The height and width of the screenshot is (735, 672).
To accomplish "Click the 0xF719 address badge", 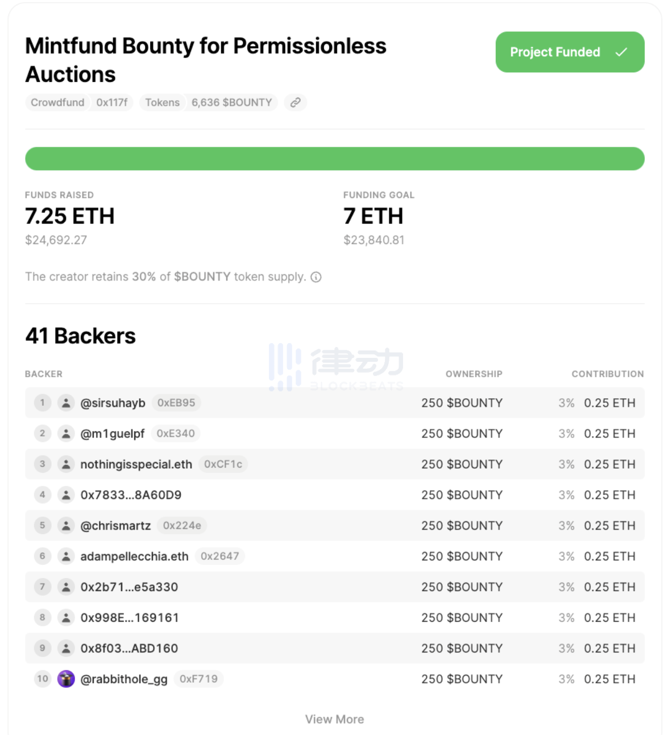I will click(x=198, y=679).
